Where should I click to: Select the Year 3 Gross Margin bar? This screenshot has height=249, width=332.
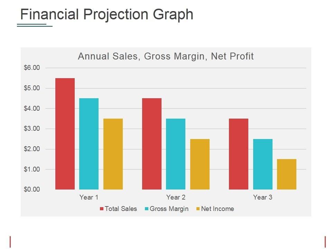[x=263, y=164]
